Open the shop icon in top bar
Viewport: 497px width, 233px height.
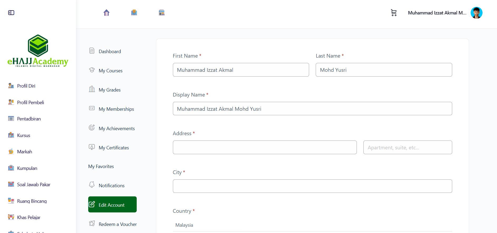coord(162,13)
